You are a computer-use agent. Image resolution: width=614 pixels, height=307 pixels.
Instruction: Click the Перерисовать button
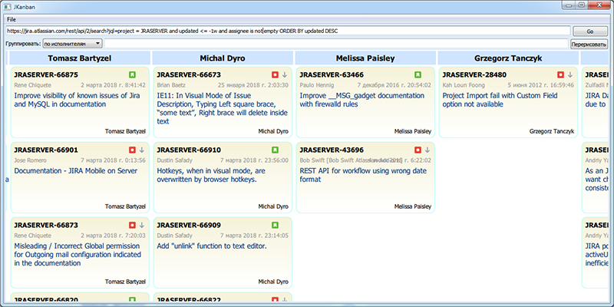(589, 44)
